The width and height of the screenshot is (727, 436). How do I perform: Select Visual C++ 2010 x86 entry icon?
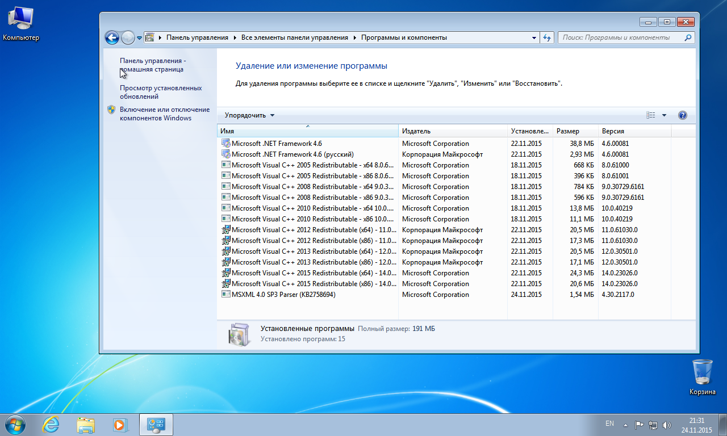[225, 219]
